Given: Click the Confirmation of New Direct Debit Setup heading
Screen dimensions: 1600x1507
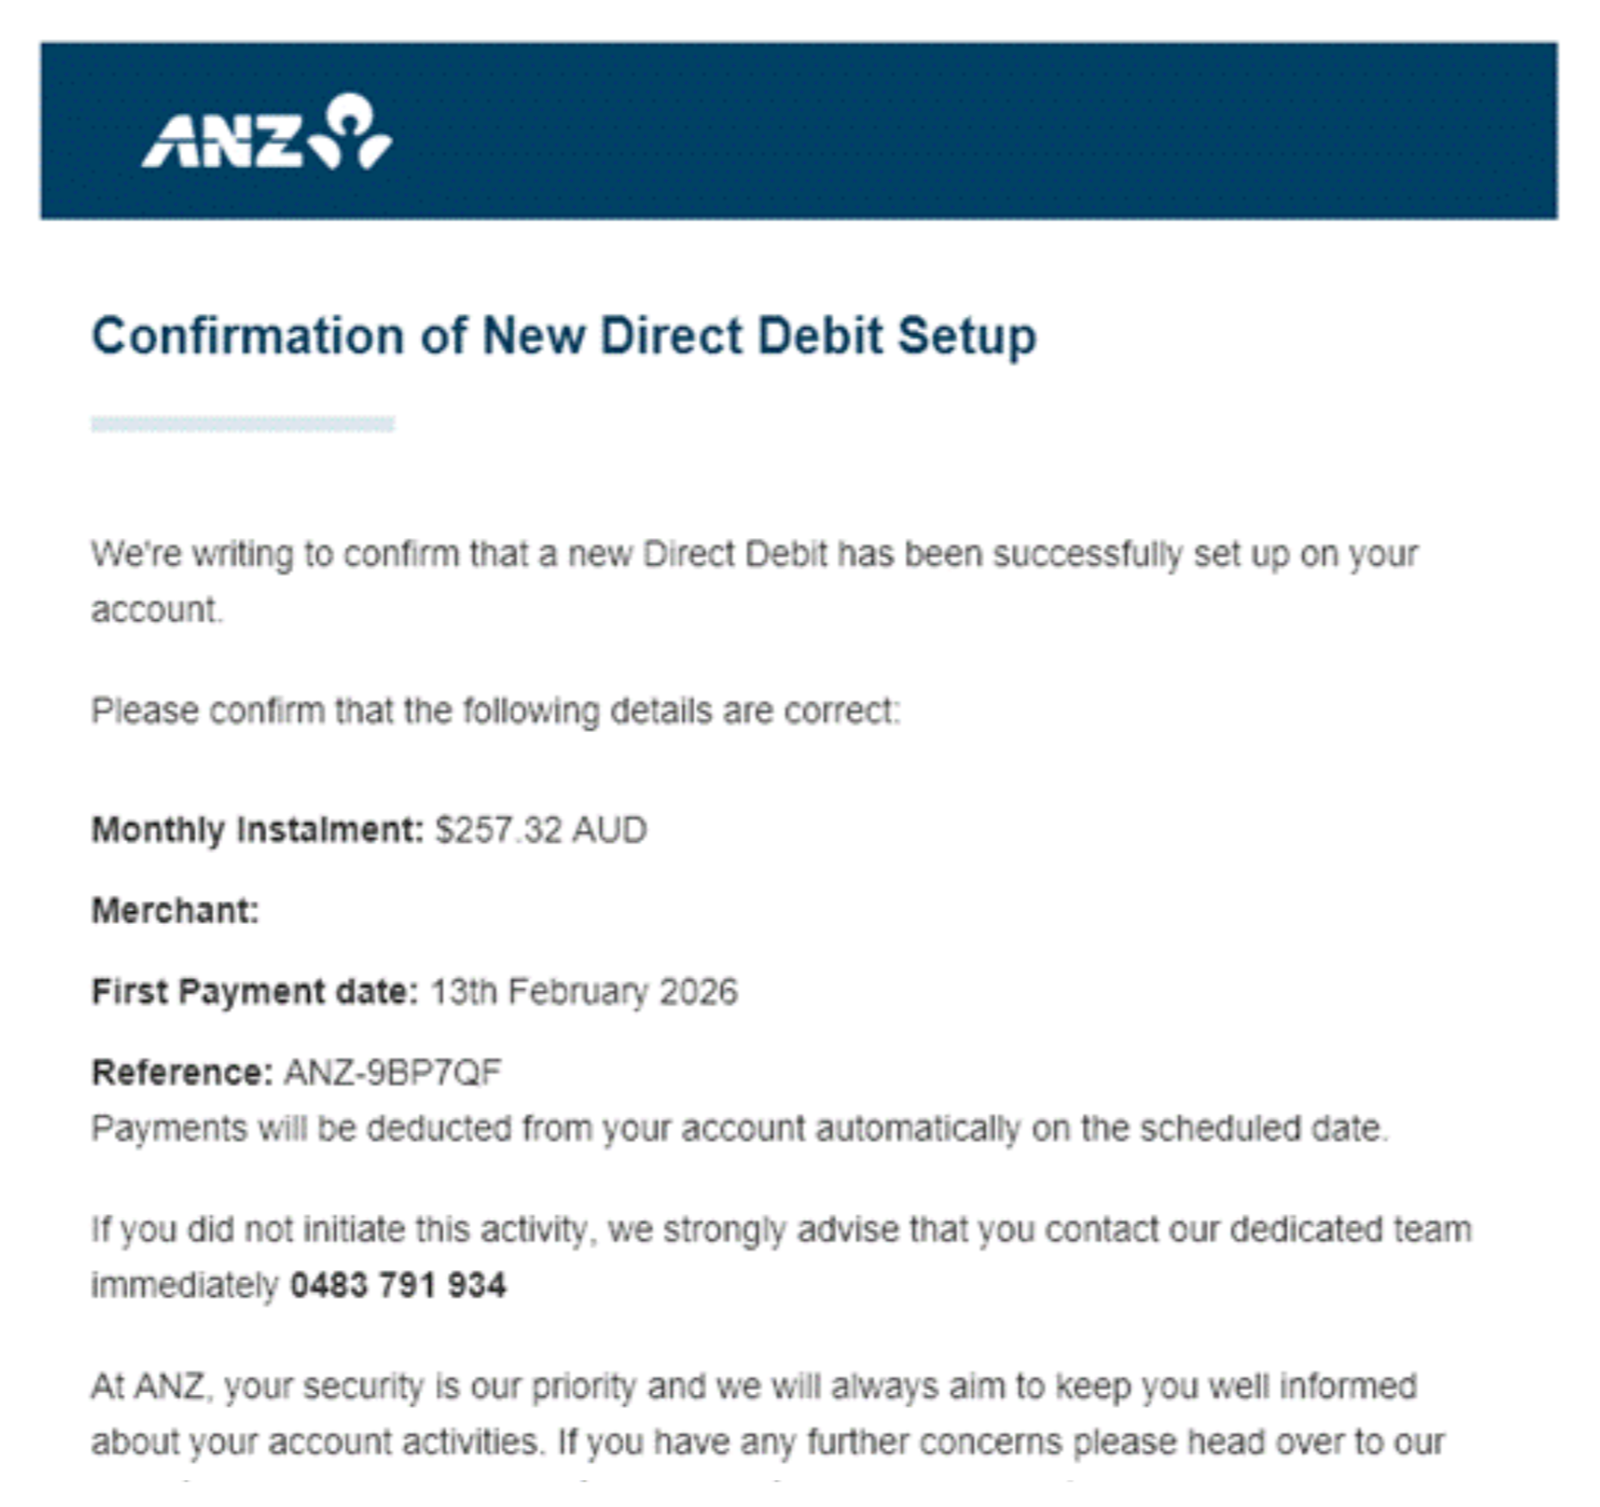Looking at the screenshot, I should (x=564, y=336).
